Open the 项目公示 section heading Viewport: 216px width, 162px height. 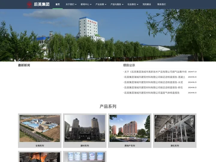[129, 65]
